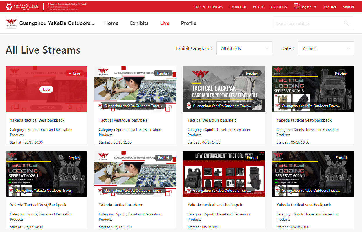Open the BUYER menu item

click(258, 7)
